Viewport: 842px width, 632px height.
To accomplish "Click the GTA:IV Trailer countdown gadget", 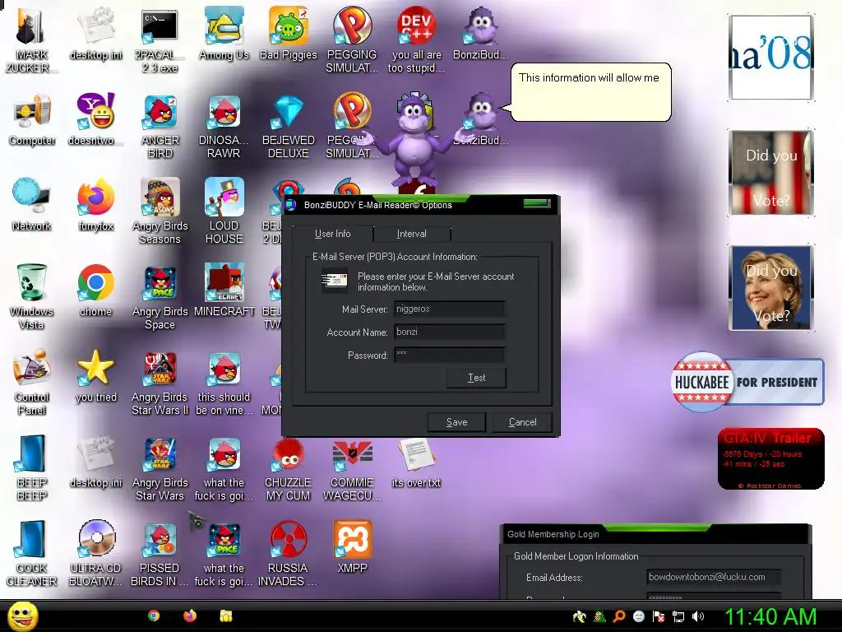I will pyautogui.click(x=770, y=458).
